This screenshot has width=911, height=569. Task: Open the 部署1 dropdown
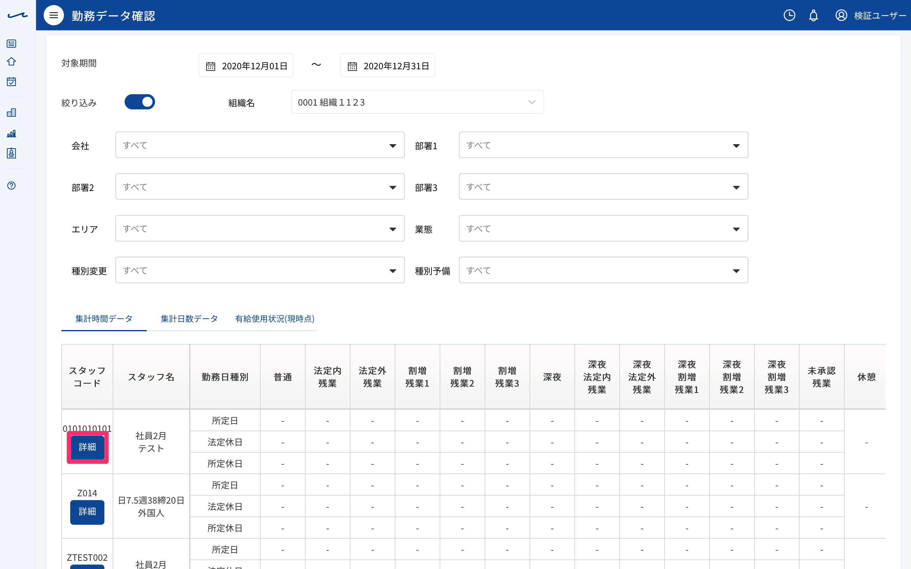click(x=603, y=145)
